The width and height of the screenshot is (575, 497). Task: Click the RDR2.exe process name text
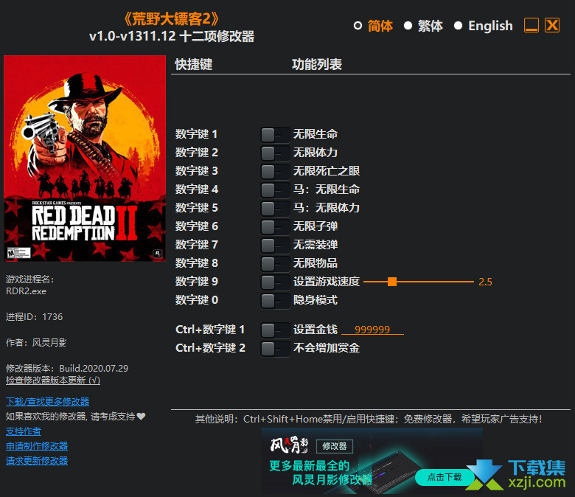click(26, 291)
